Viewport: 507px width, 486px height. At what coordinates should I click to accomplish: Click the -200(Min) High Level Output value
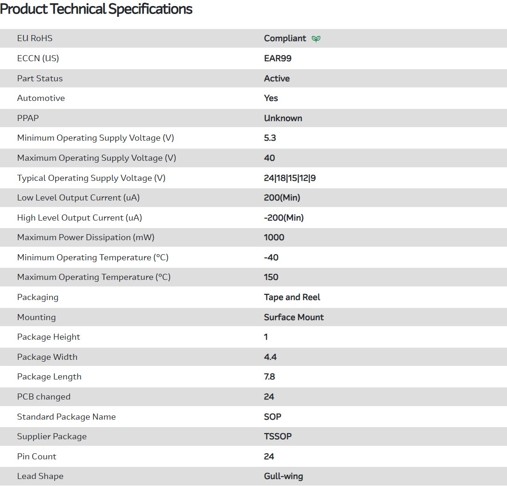tap(284, 218)
